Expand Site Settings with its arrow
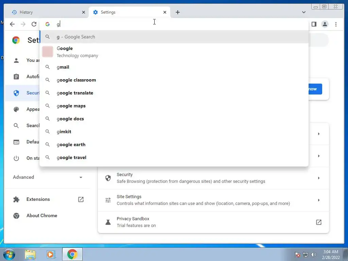The image size is (348, 261). pyautogui.click(x=319, y=200)
